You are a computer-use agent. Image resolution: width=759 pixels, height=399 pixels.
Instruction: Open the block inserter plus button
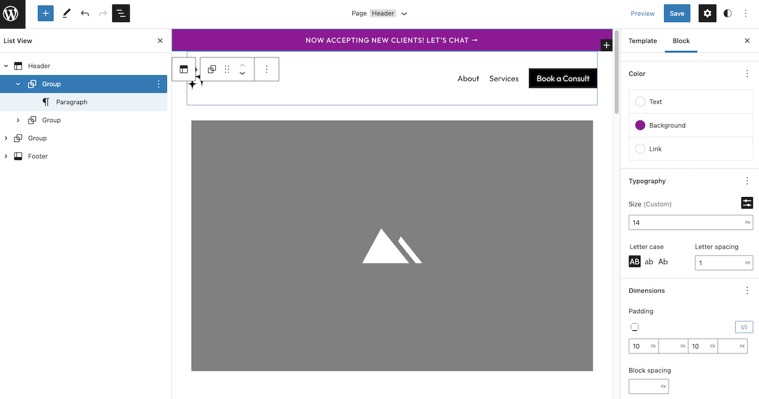coord(46,13)
